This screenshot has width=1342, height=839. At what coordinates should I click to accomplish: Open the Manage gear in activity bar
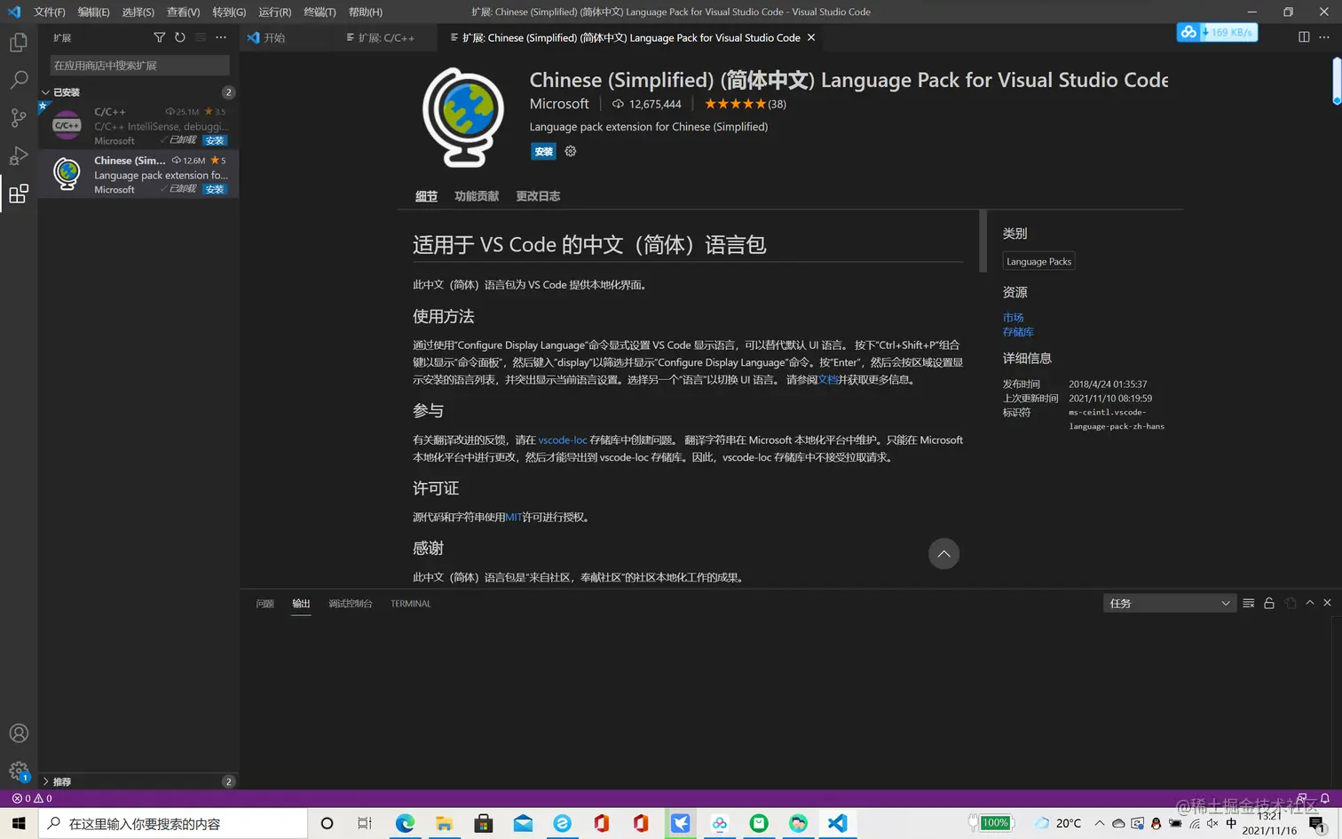(x=19, y=771)
